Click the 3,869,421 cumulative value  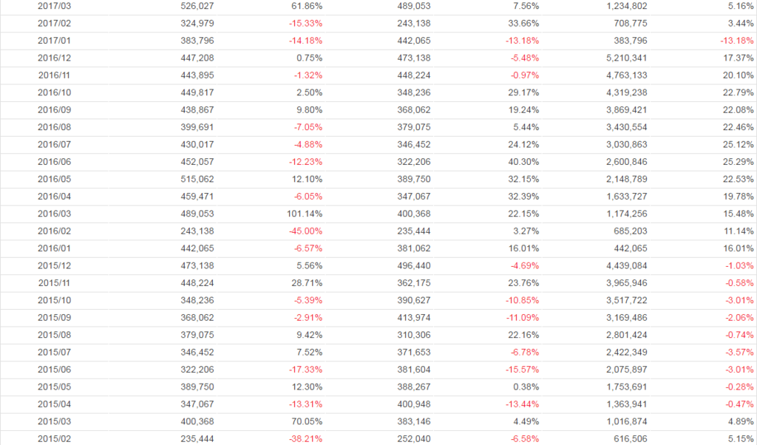tap(627, 109)
